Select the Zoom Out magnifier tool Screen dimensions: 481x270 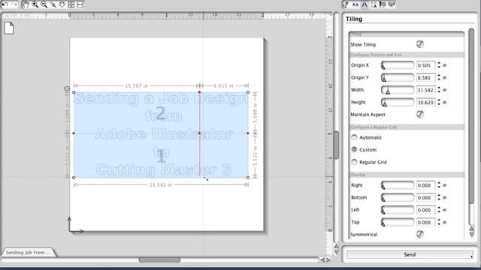[44, 4]
